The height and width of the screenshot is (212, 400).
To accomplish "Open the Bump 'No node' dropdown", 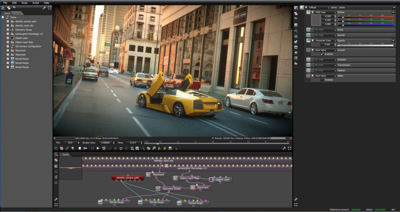I will 325,30.
